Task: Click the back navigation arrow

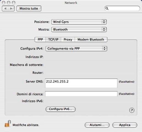Action: [x=5, y=9]
